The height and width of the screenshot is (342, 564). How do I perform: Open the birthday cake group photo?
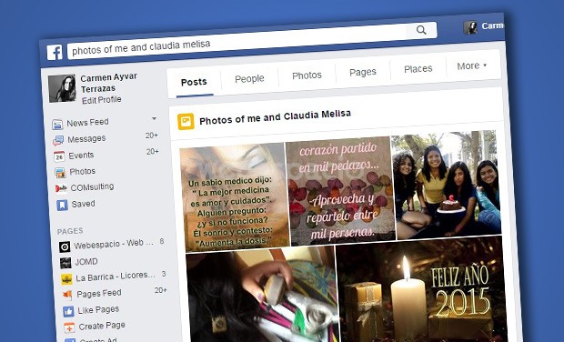pos(446,186)
